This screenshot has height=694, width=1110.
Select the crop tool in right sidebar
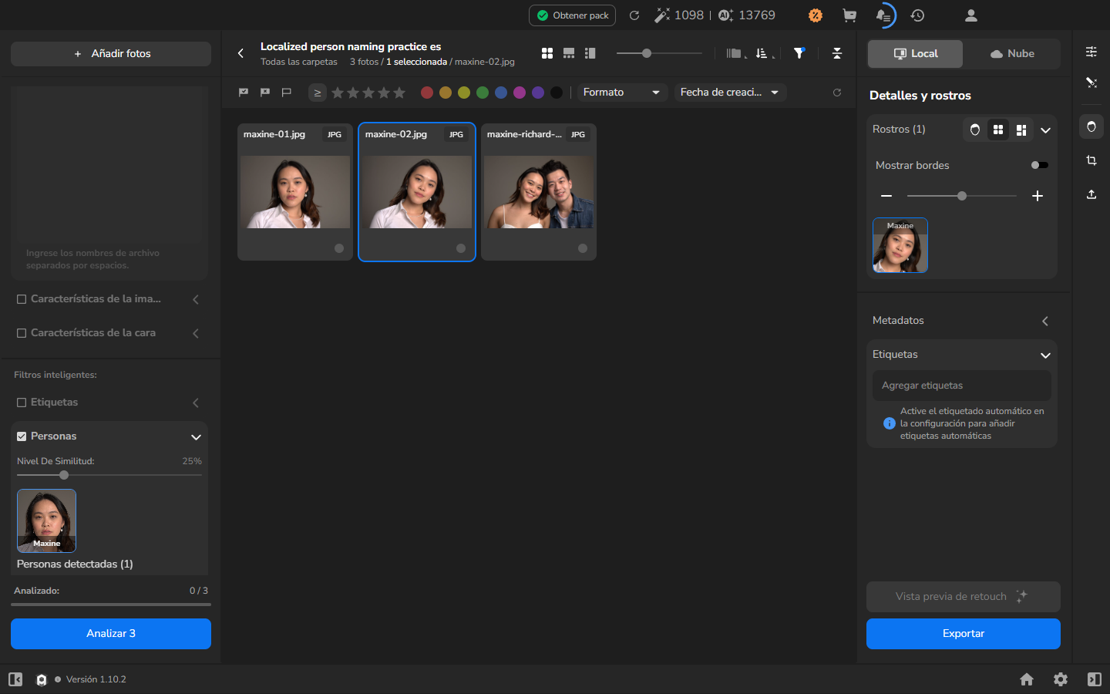1091,160
